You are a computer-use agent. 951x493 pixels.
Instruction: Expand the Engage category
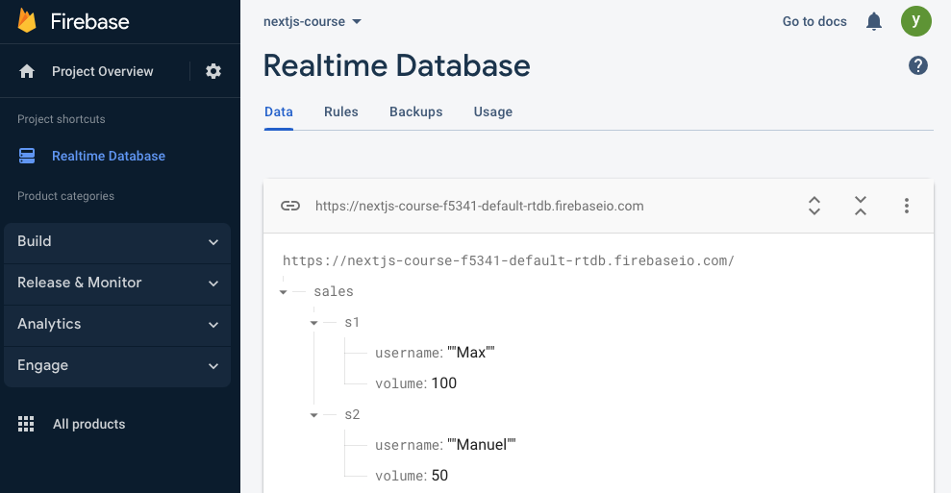click(117, 365)
